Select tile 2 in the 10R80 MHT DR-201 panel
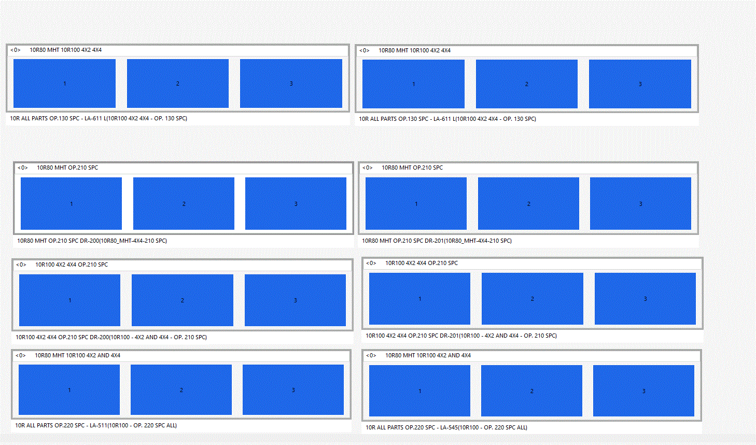This screenshot has height=445, width=756. 528,203
